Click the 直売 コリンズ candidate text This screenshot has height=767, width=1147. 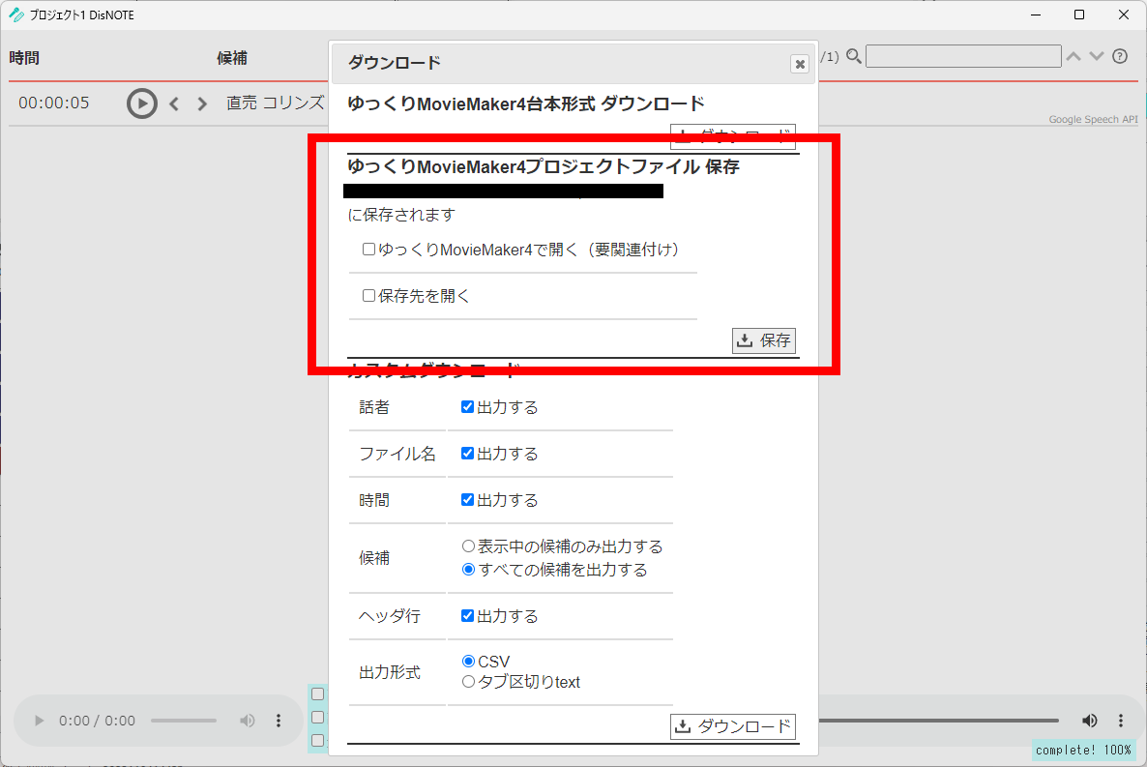tap(275, 103)
